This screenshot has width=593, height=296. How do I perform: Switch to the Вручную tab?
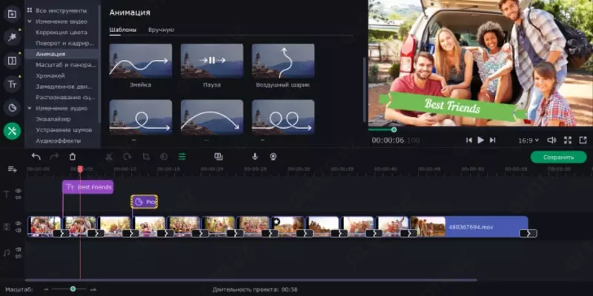161,30
